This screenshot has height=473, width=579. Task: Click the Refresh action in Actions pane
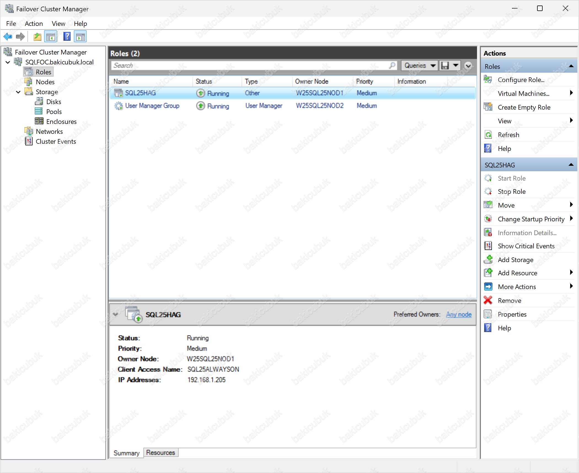pyautogui.click(x=508, y=135)
